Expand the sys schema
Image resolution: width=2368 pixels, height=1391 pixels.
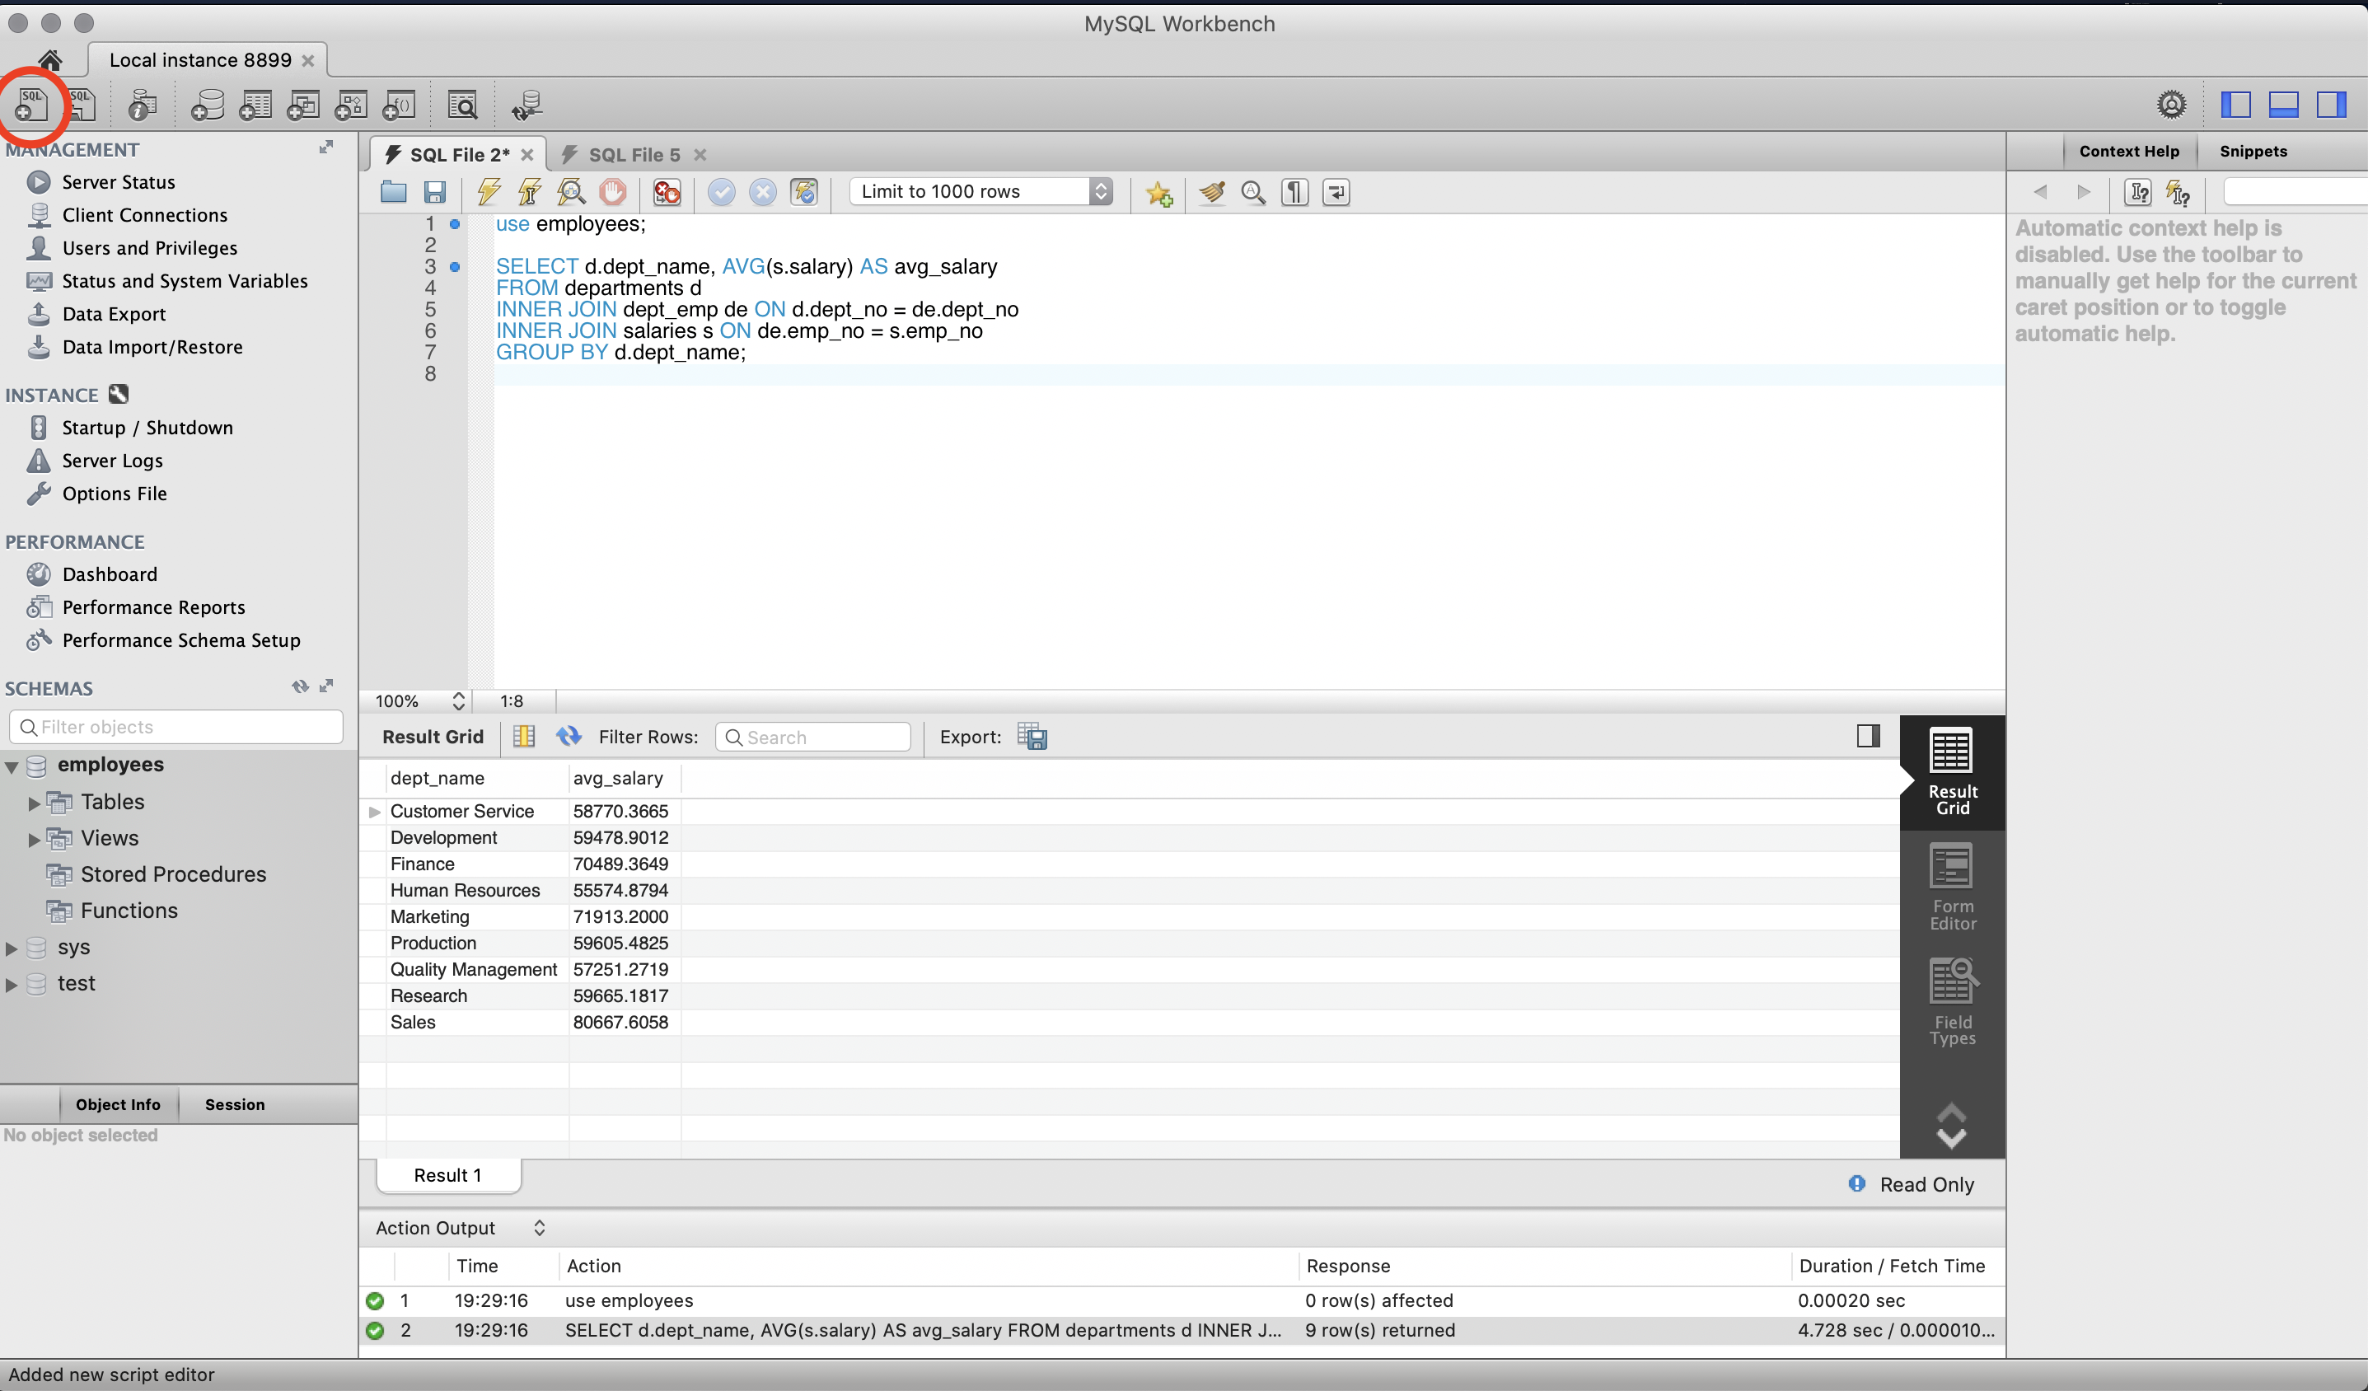(x=16, y=945)
